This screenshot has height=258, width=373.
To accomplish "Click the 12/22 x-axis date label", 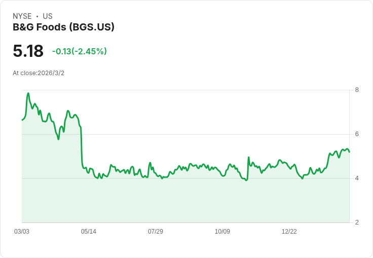I will [289, 232].
